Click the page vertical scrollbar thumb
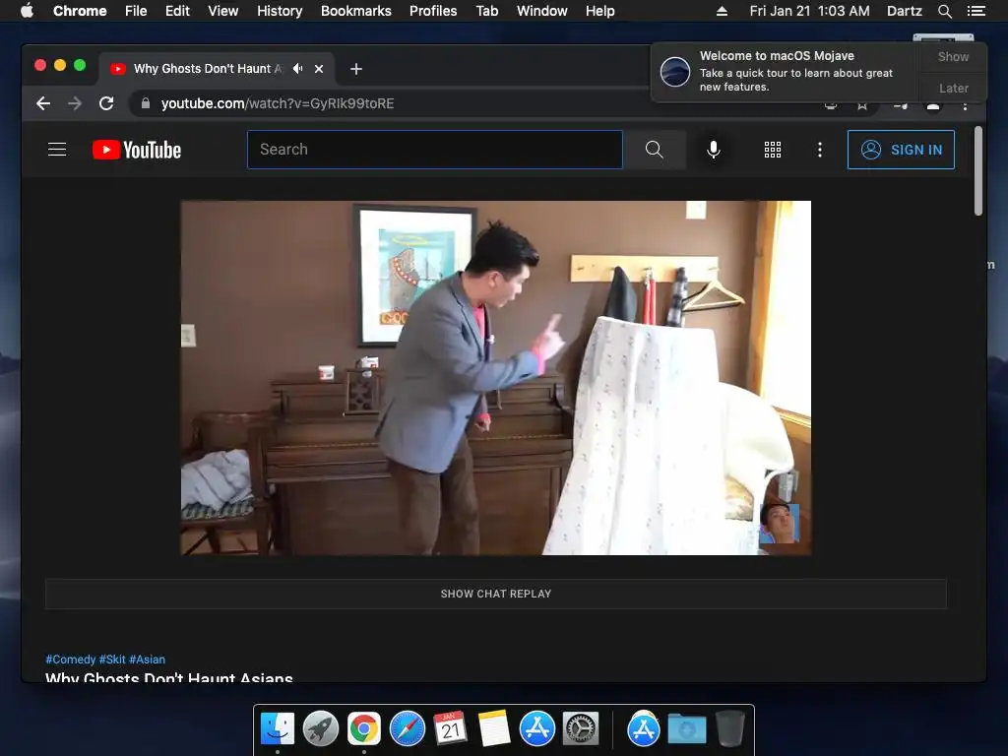The image size is (1008, 756). pyautogui.click(x=977, y=171)
